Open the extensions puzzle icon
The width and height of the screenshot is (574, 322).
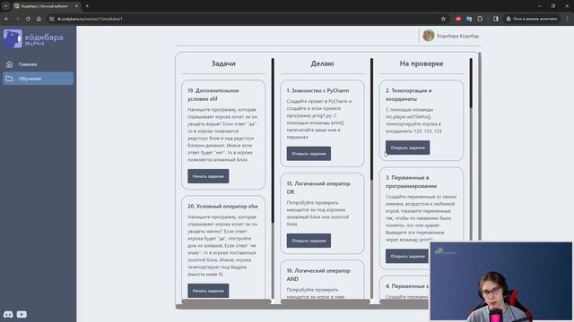(480, 19)
